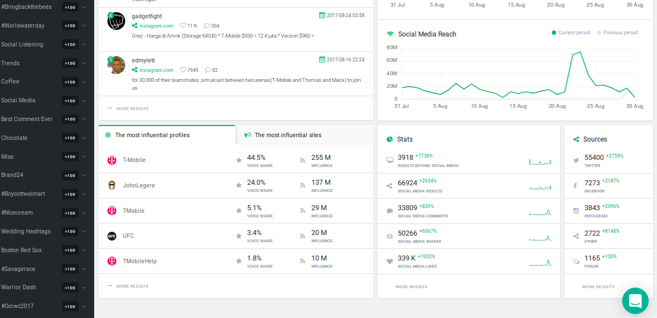Click the JohnLegere avatar icon
Screen dimensions: 657x318
(x=112, y=185)
